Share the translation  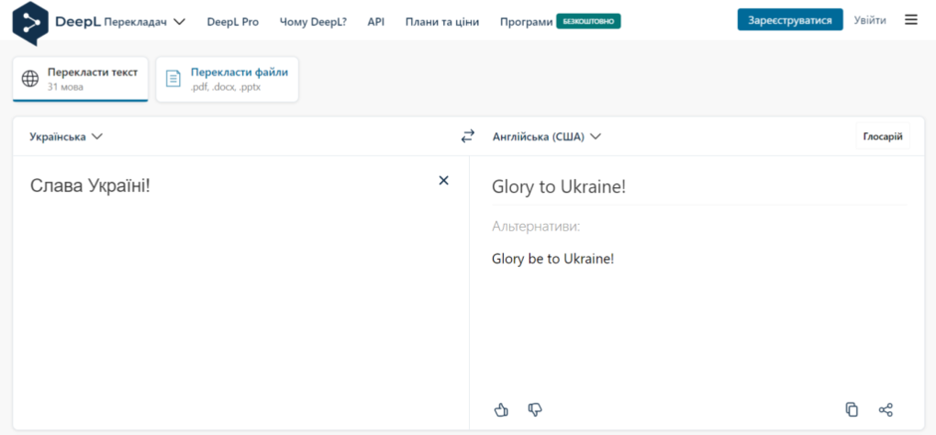click(886, 409)
